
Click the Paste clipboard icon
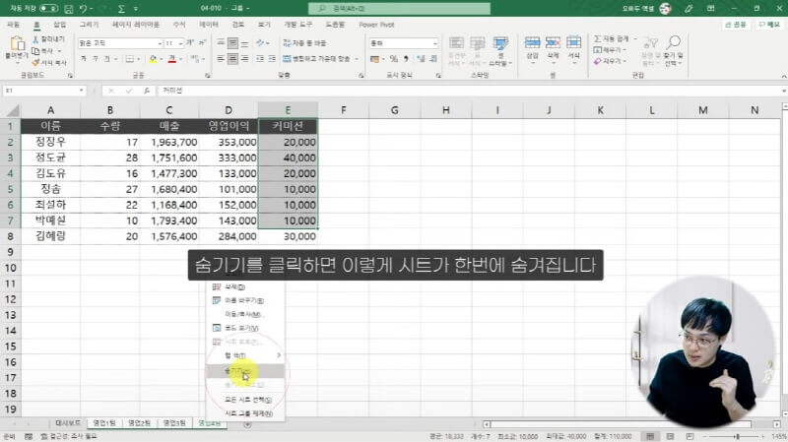17,44
